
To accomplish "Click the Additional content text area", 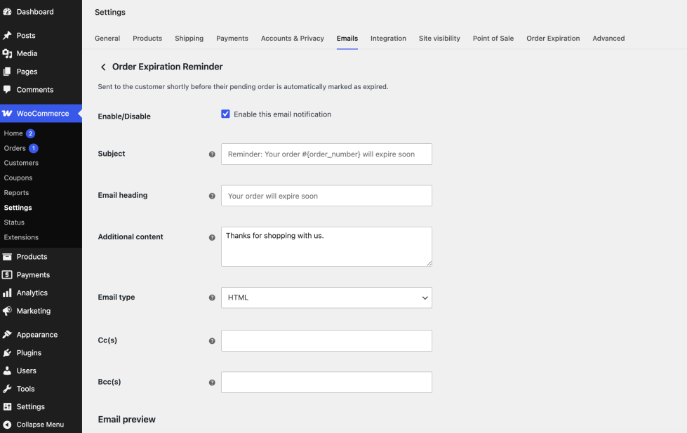I will coord(326,246).
